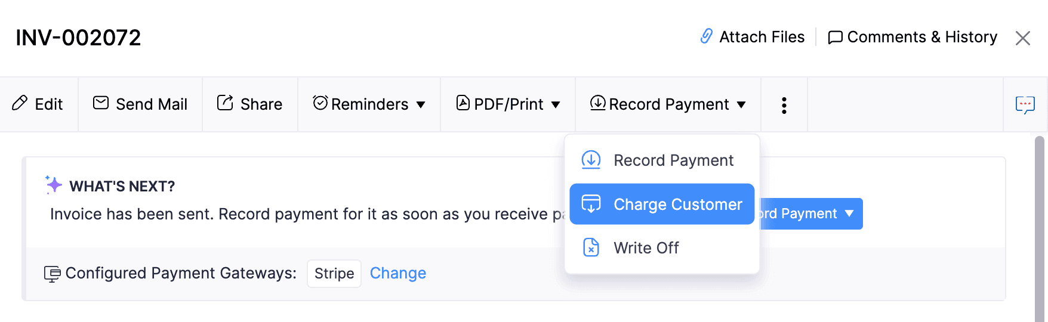Click the Share icon in toolbar
Image resolution: width=1048 pixels, height=322 pixels.
[225, 103]
